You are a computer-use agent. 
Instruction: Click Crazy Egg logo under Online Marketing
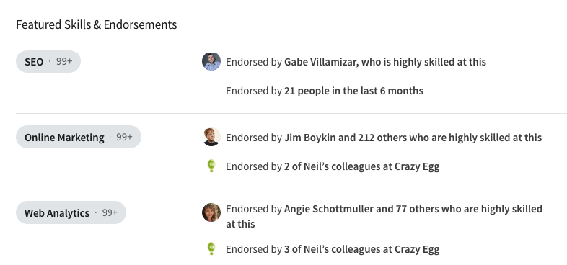click(211, 166)
